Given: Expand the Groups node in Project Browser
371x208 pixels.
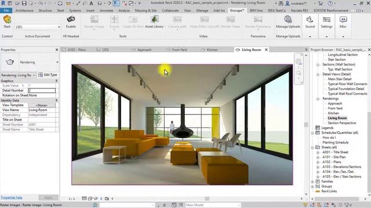Looking at the screenshot, I should coord(312,187).
